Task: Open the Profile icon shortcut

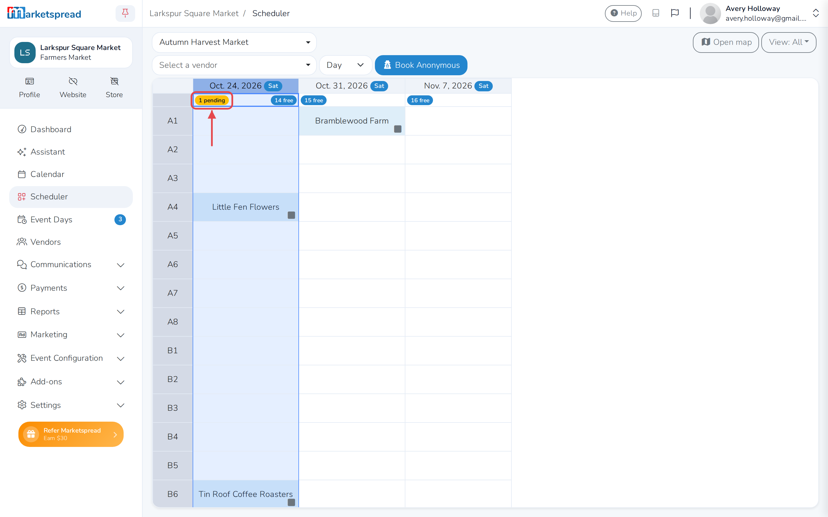Action: click(29, 81)
